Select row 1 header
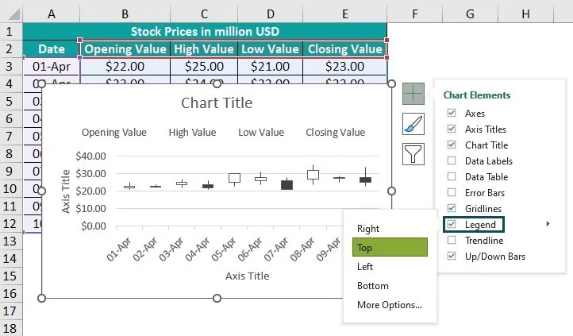 (x=11, y=32)
